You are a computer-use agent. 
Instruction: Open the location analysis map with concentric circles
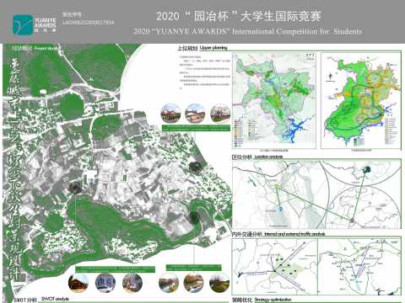click(316, 194)
